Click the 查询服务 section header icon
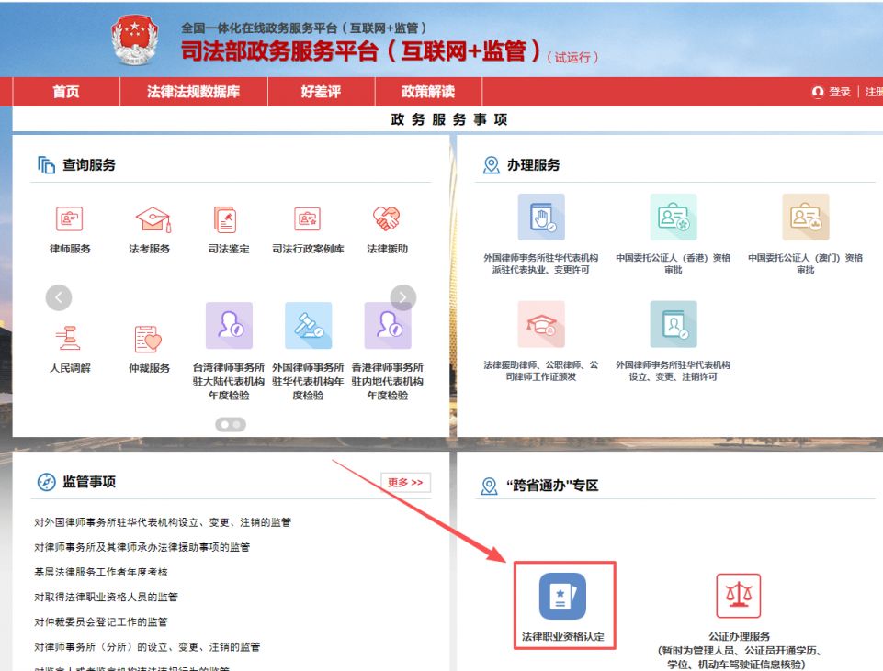This screenshot has width=883, height=671. 46,165
